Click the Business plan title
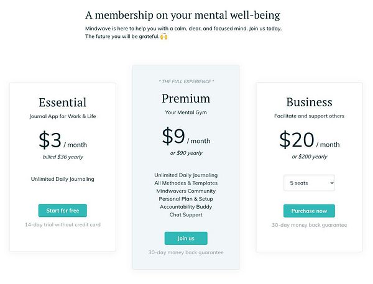This screenshot has width=373, height=284. [309, 103]
